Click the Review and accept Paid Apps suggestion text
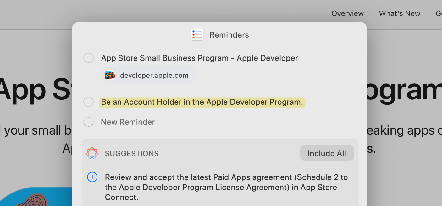 pyautogui.click(x=226, y=187)
